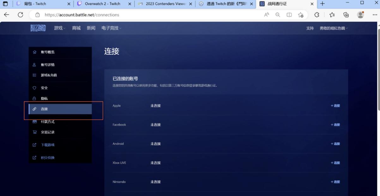
Task: Open the 游戏 dropdown menu
Action: (58, 28)
